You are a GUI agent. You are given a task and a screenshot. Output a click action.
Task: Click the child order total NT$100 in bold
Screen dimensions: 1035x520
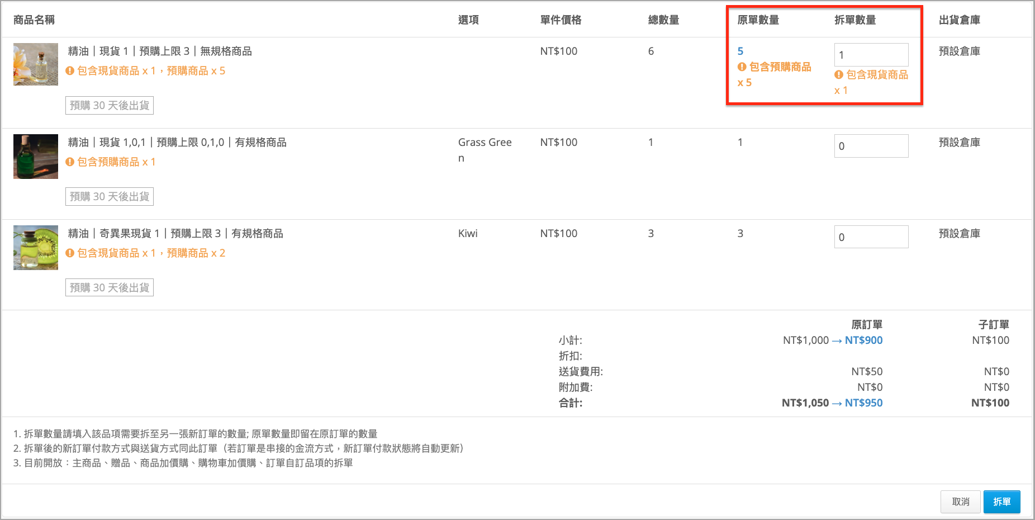click(x=990, y=403)
